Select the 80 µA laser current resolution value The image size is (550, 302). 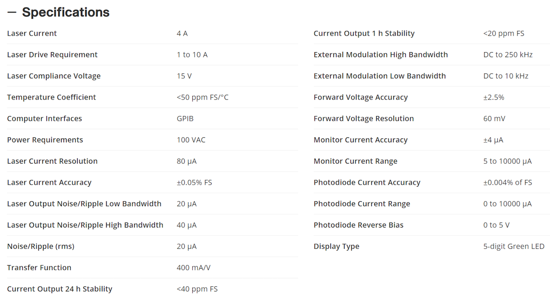(187, 161)
